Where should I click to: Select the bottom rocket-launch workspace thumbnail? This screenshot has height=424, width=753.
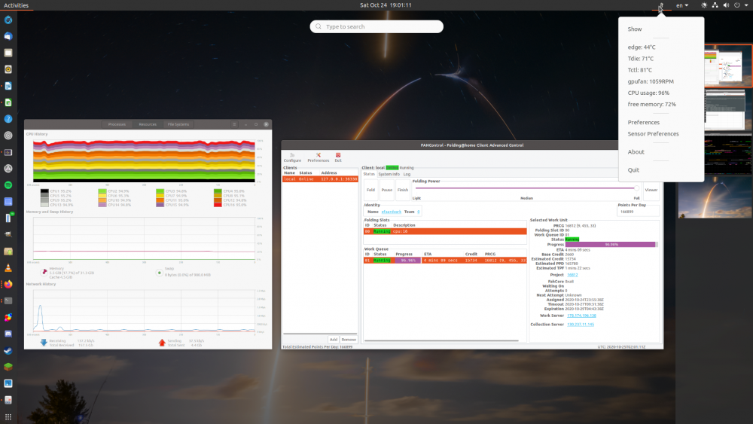tap(715, 197)
